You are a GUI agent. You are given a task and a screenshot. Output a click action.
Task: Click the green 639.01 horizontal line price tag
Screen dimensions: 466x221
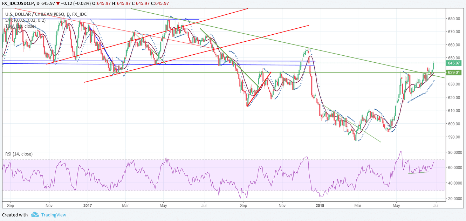(x=454, y=72)
